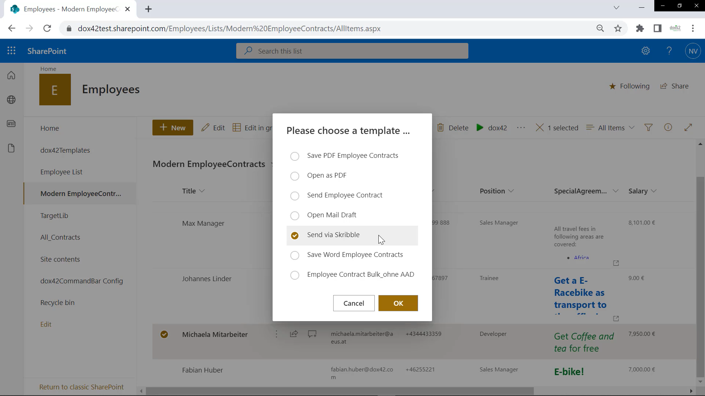This screenshot has width=705, height=396.
Task: Click the Share site icon
Action: (x=663, y=86)
